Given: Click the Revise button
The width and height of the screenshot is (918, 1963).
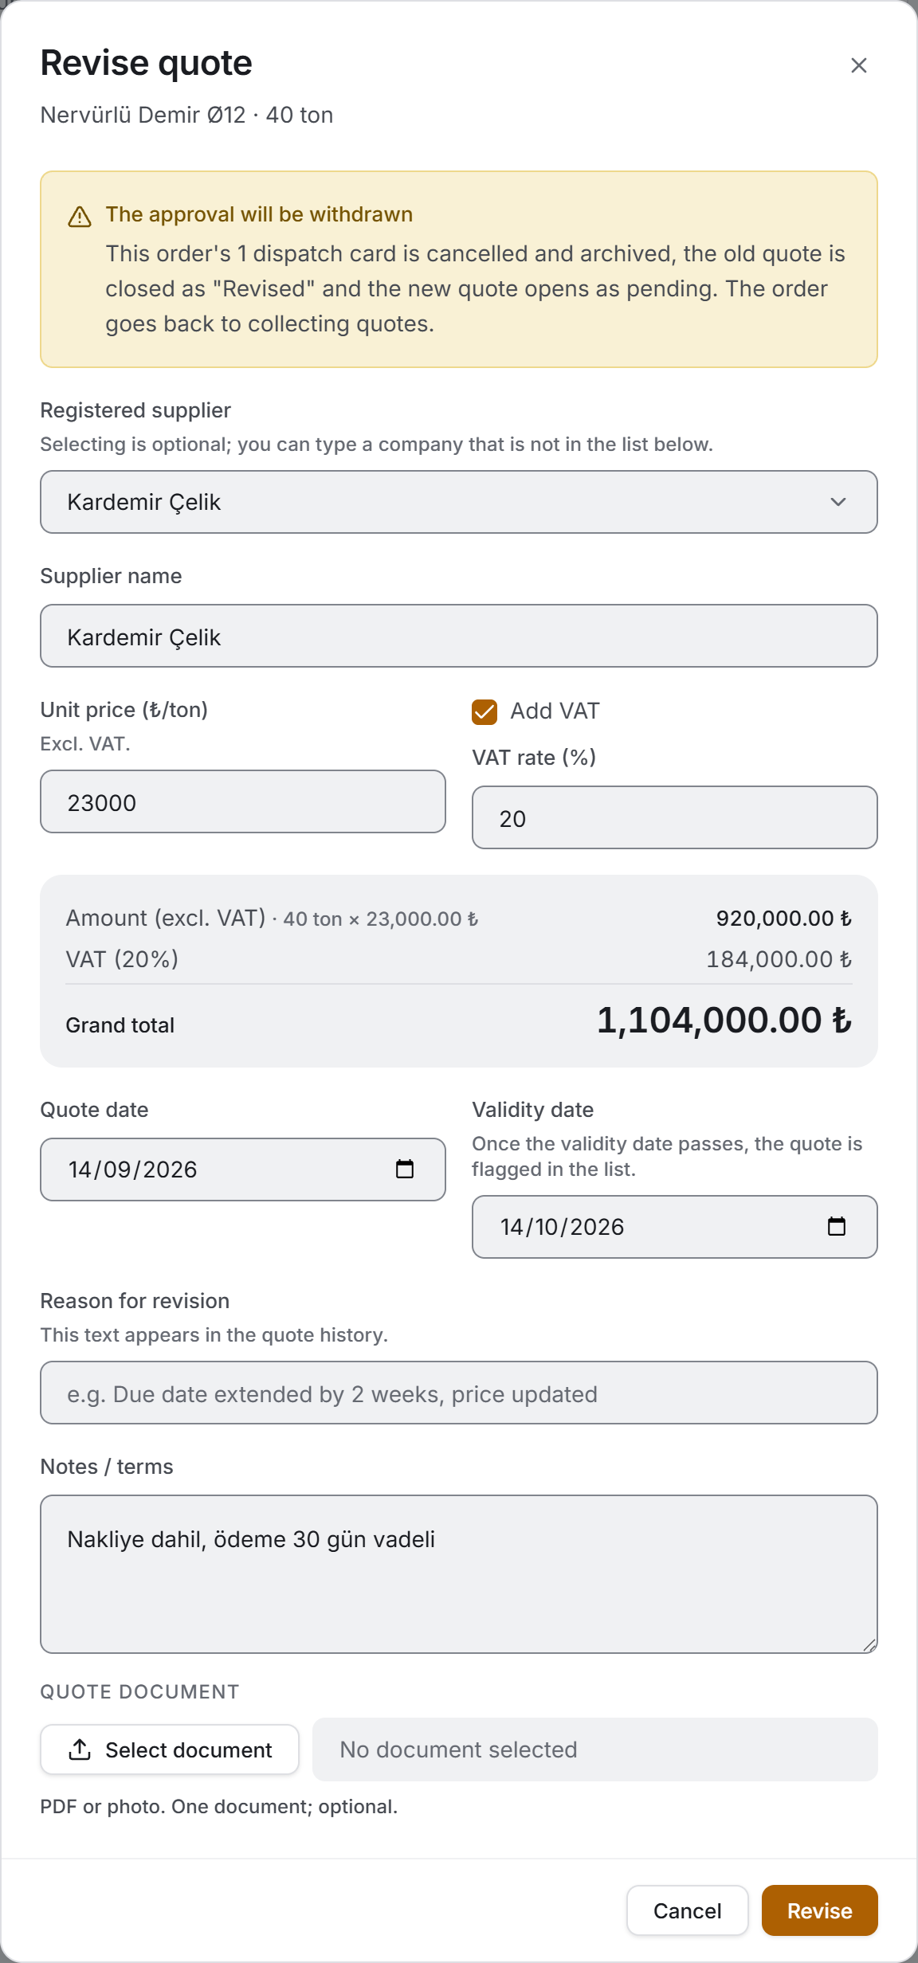Looking at the screenshot, I should click(819, 1910).
